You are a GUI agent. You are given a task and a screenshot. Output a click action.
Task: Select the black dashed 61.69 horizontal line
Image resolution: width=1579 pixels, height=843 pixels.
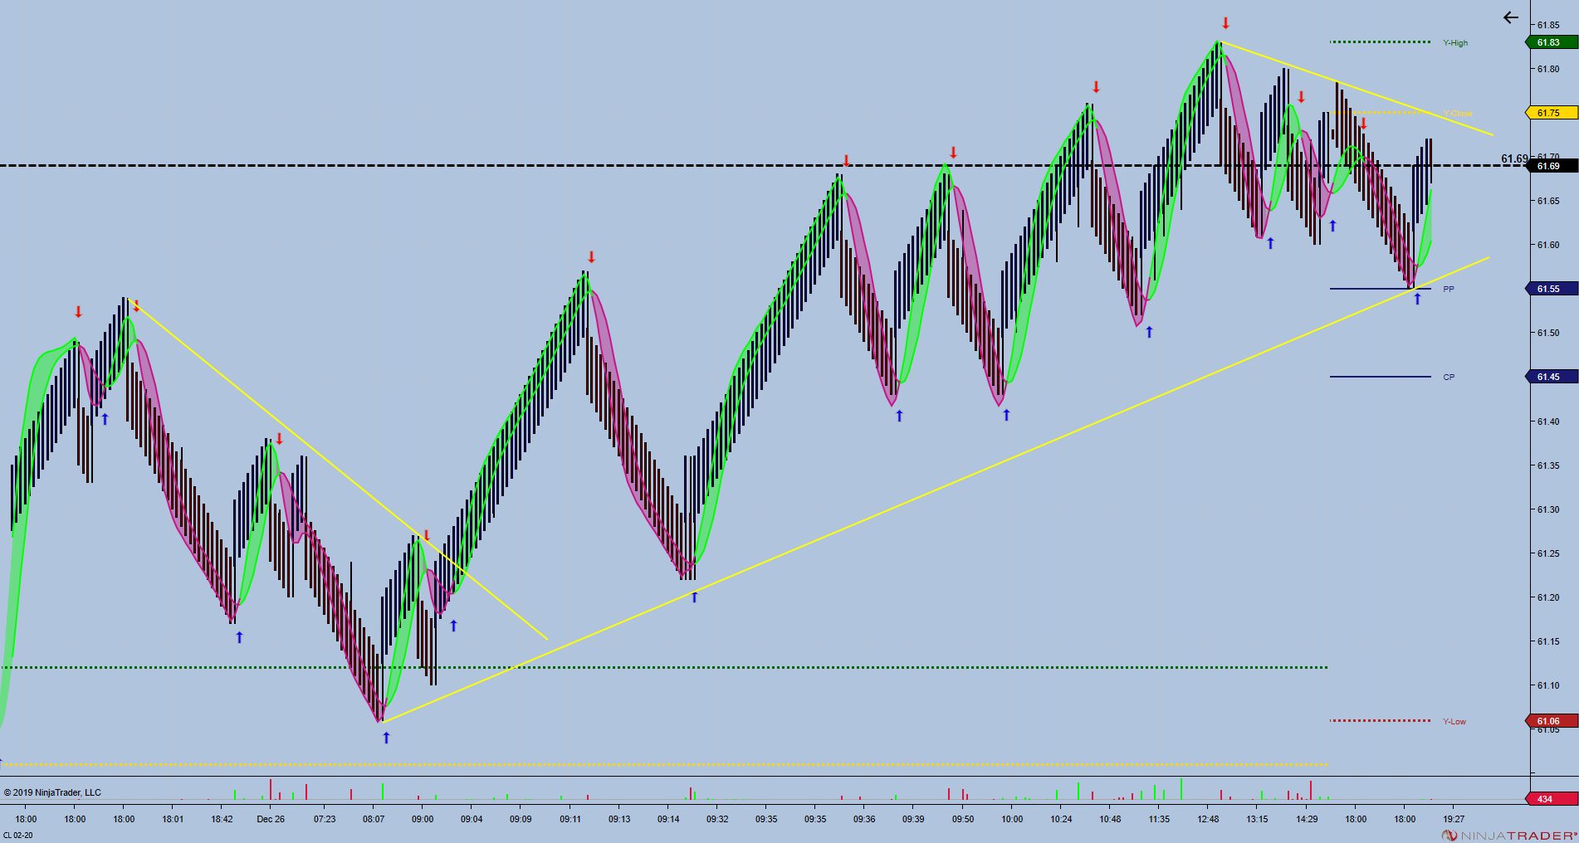point(764,166)
